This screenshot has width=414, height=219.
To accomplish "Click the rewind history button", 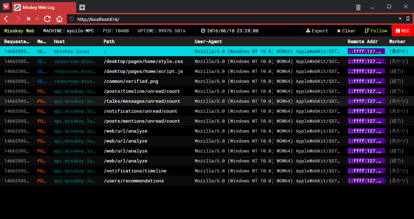I will click(28, 19).
